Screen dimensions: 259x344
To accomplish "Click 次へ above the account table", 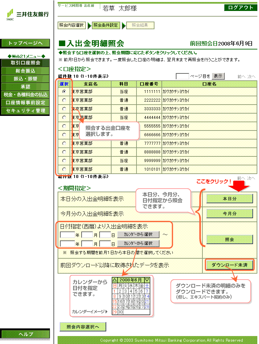I will 251,77.
